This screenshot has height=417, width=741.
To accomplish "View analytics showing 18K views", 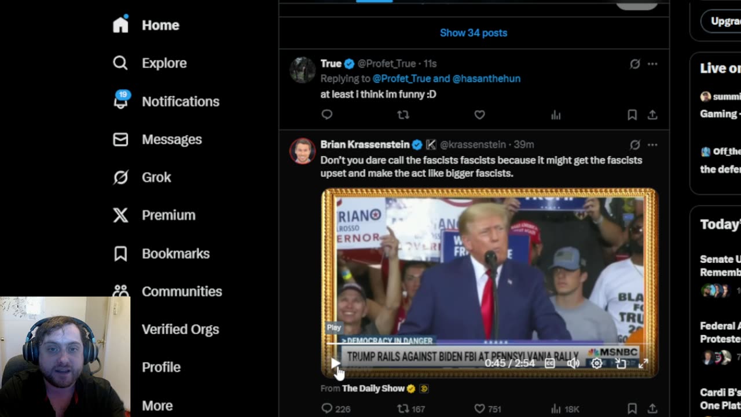I will [564, 409].
